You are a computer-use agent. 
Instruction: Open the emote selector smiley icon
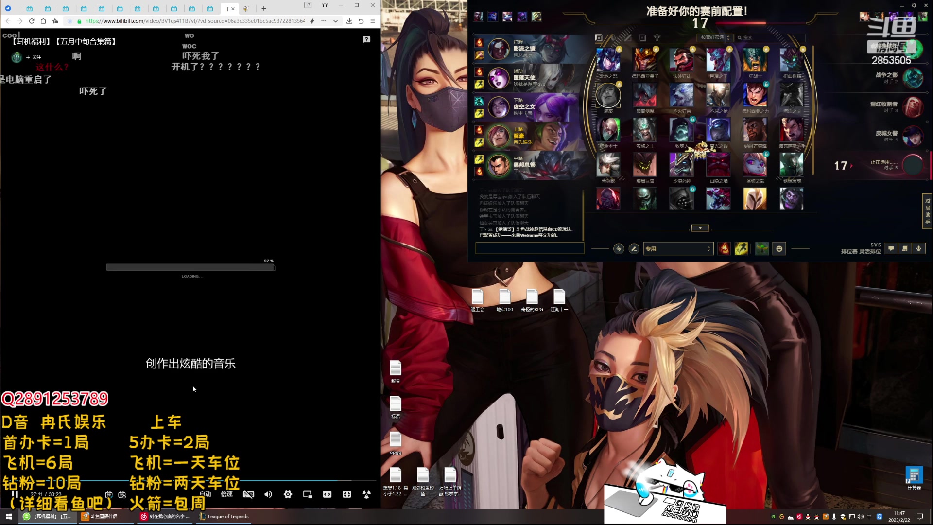click(779, 249)
